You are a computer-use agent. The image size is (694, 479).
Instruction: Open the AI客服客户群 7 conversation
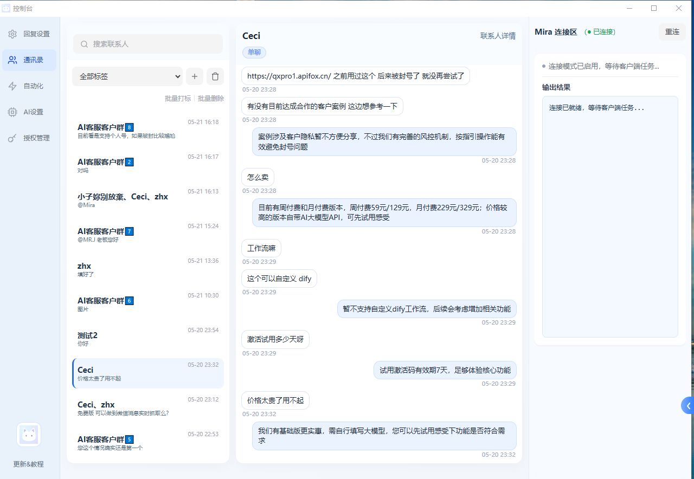point(148,235)
